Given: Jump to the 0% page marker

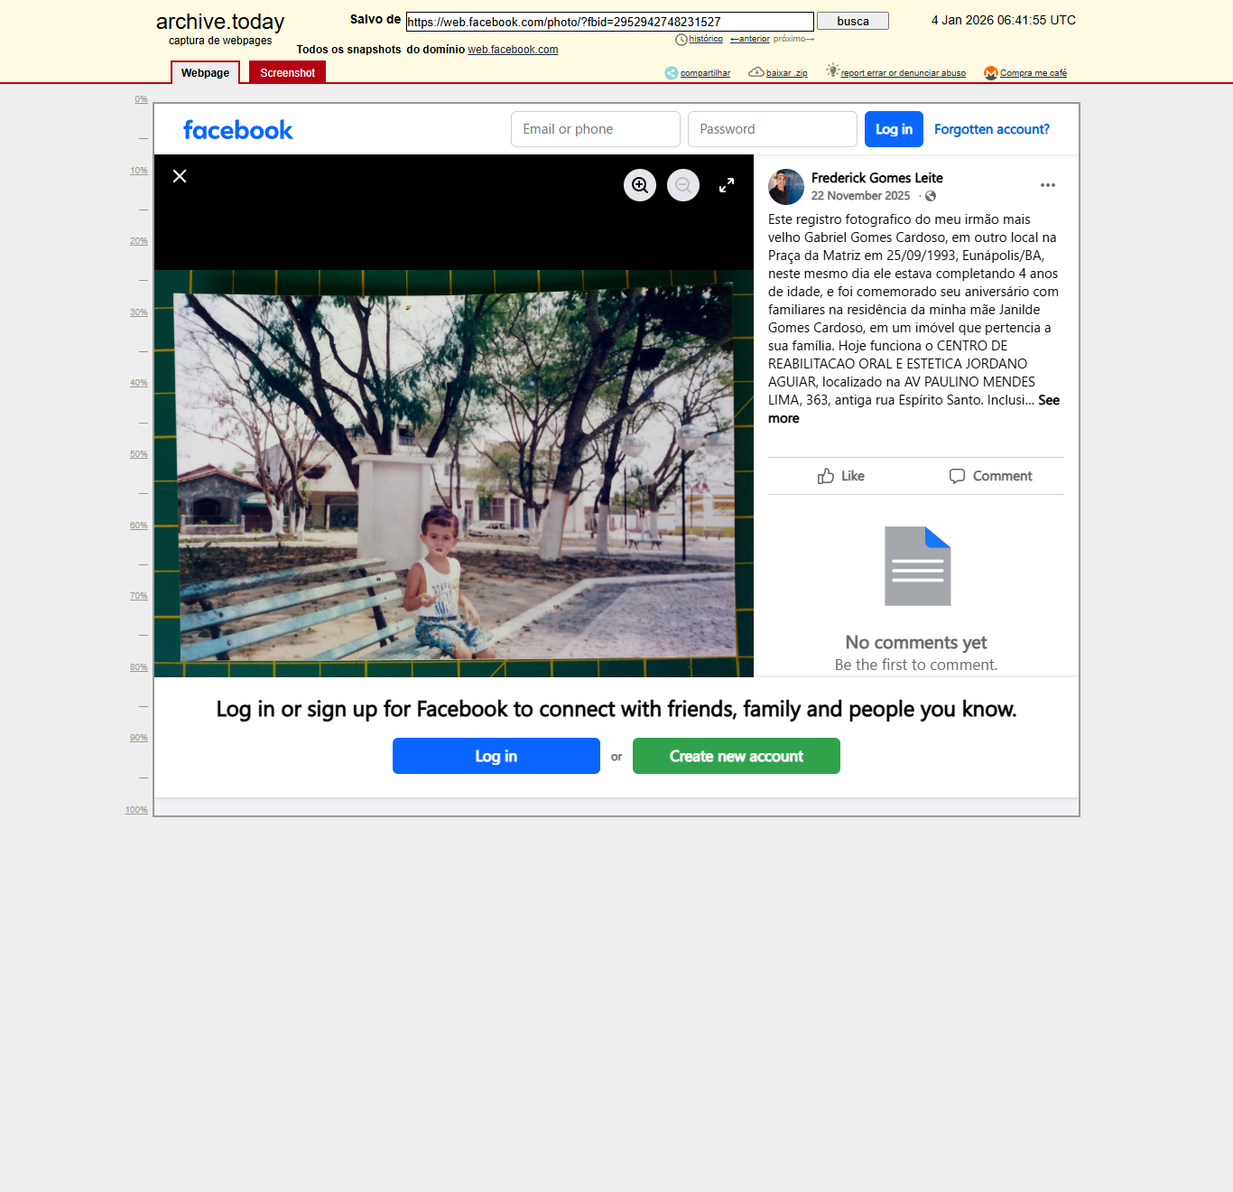Looking at the screenshot, I should click(142, 99).
